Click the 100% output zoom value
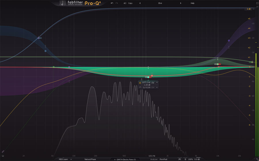259x161 pixels. coord(191,159)
